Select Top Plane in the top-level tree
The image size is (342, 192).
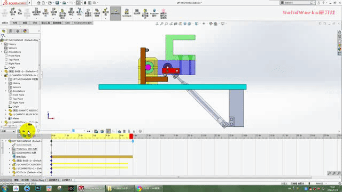(13, 60)
